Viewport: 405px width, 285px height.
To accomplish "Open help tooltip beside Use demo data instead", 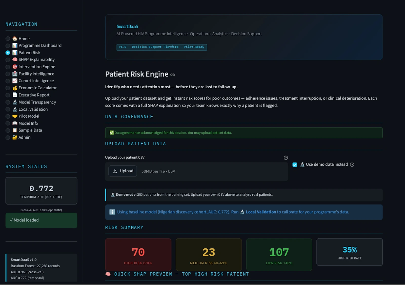I will (352, 165).
